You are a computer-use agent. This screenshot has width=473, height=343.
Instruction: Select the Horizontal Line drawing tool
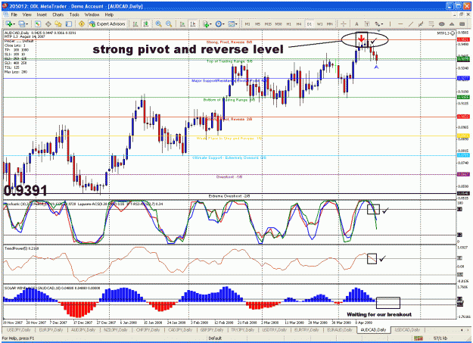point(400,24)
